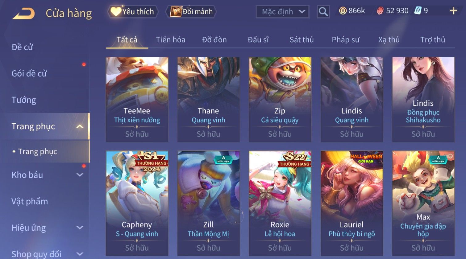Open Gói đề cử in sidebar
This screenshot has width=466, height=259.
[29, 73]
